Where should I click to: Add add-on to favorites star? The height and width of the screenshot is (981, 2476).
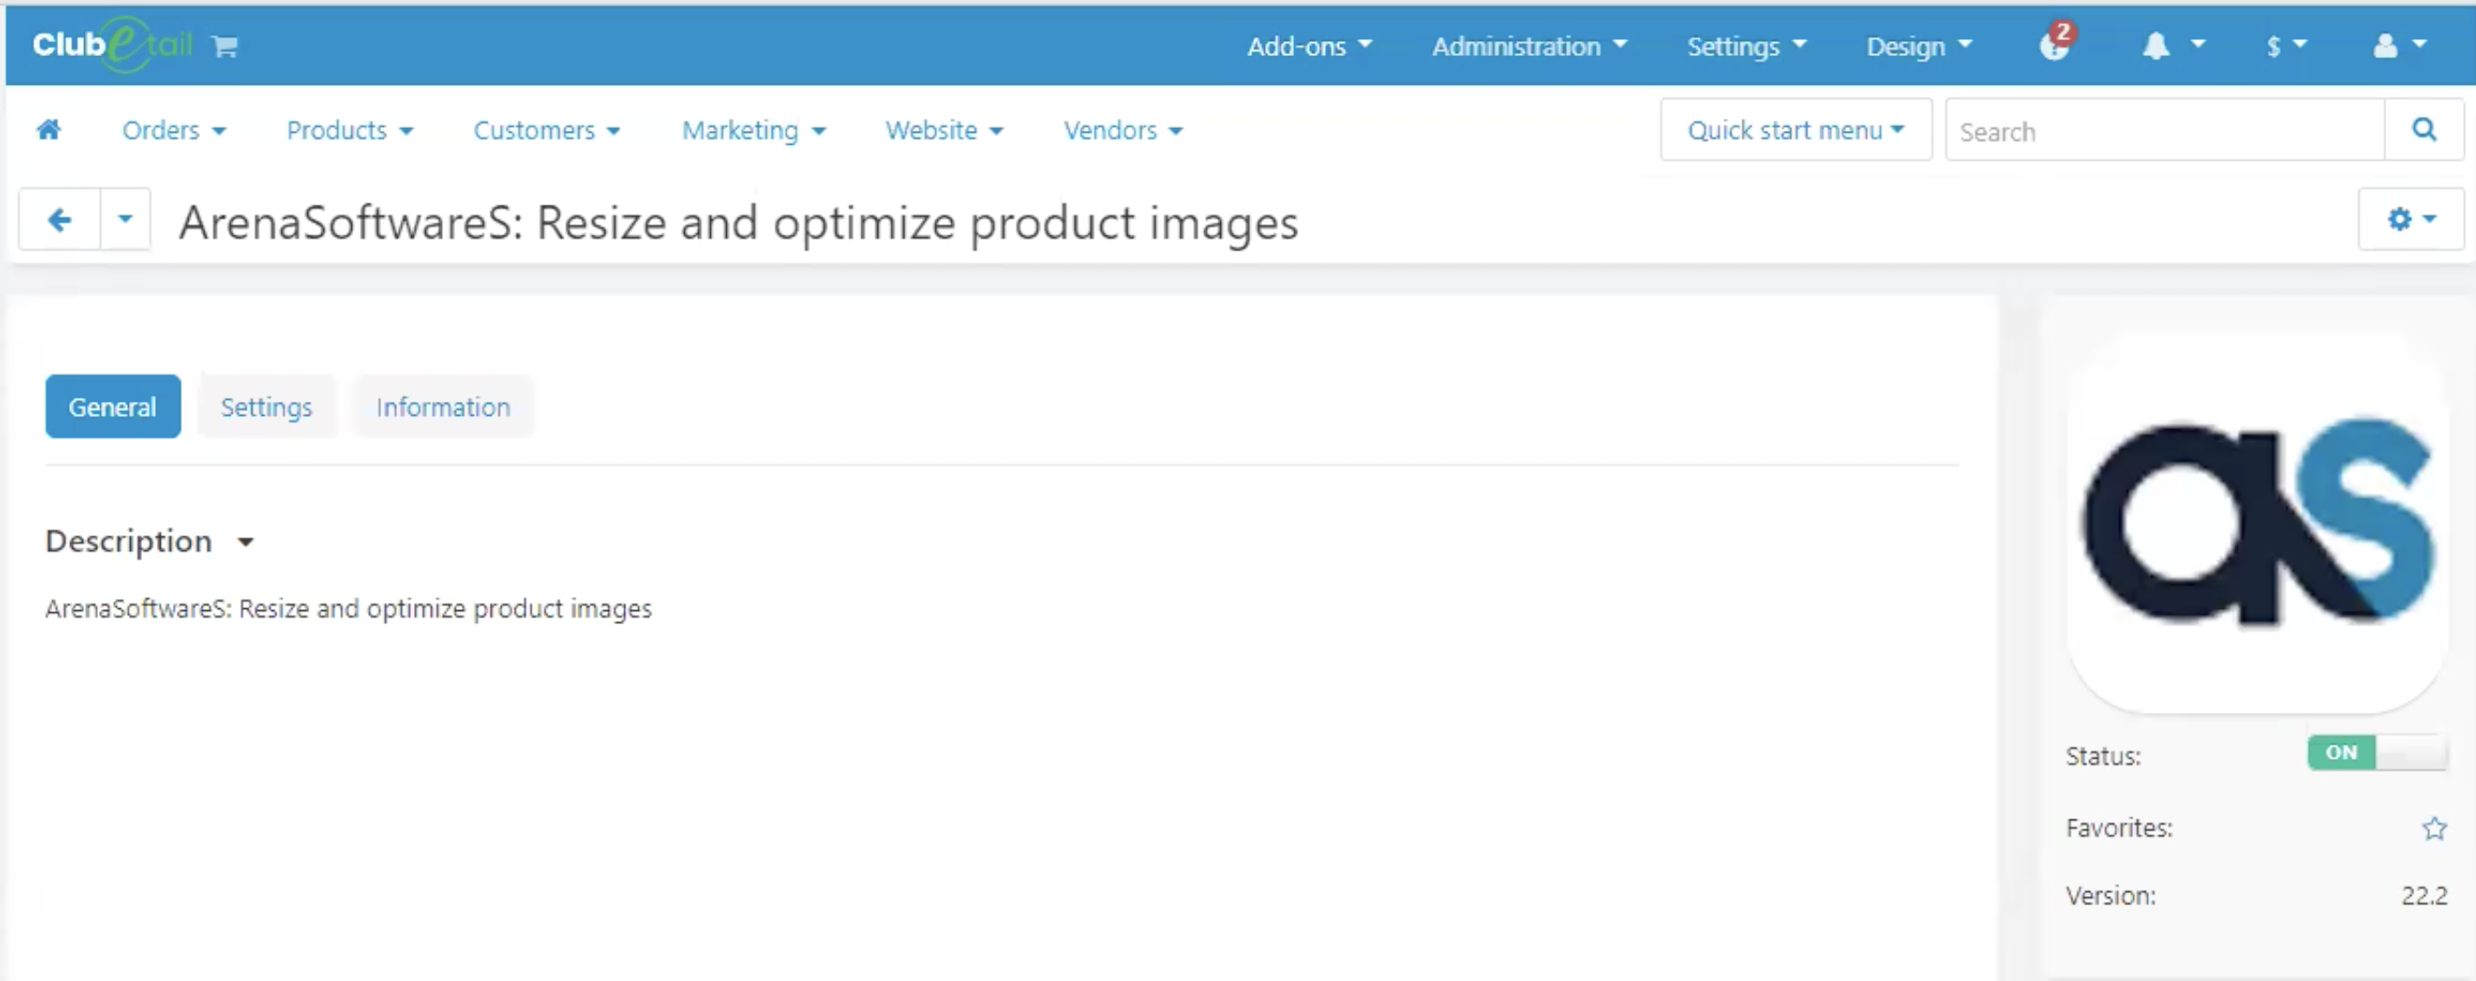click(x=2434, y=828)
